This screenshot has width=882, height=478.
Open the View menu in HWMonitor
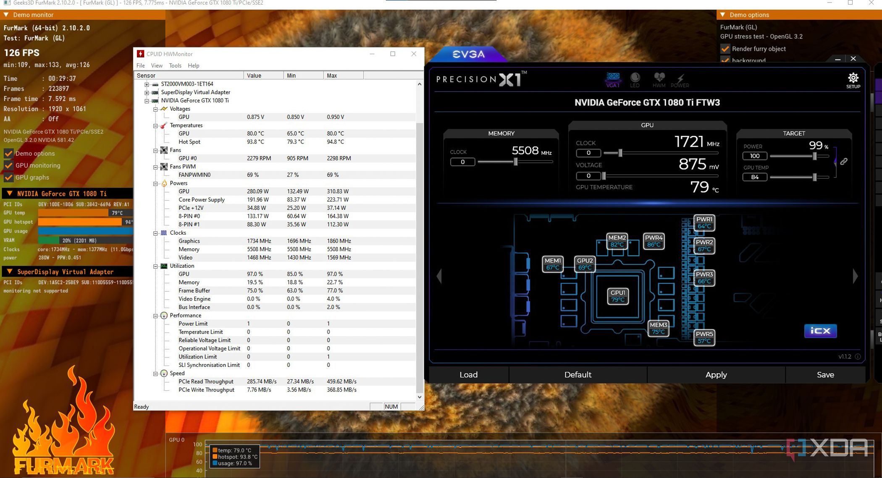click(157, 65)
